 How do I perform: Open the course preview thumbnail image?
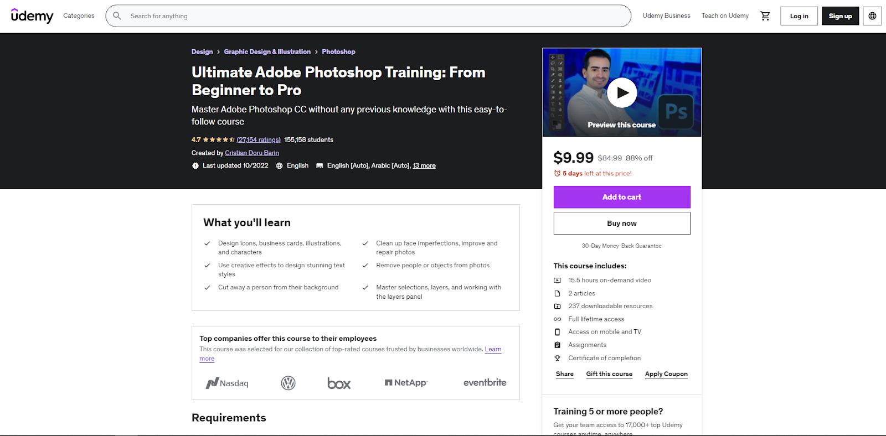click(x=622, y=92)
